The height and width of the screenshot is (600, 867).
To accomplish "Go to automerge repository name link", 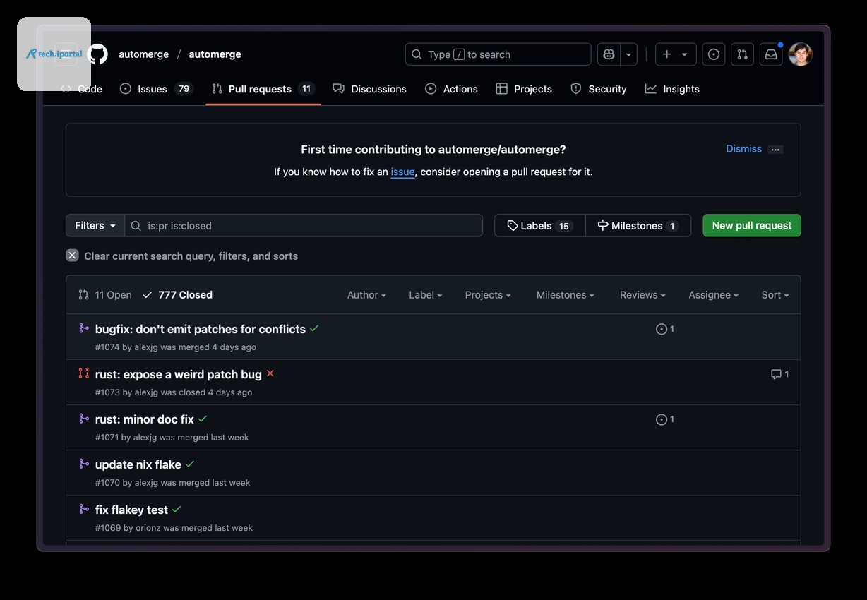I will coord(215,54).
